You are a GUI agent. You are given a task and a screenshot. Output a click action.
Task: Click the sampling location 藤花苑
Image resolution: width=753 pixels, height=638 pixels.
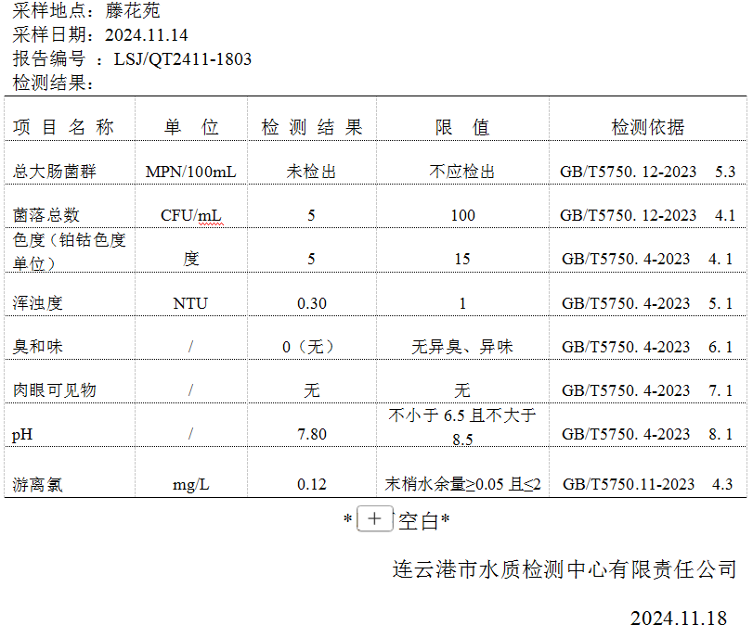[133, 11]
